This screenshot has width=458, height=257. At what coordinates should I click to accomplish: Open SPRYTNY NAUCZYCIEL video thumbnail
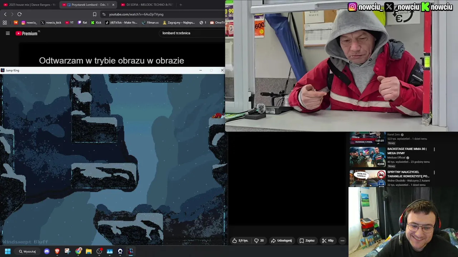tap(367, 178)
